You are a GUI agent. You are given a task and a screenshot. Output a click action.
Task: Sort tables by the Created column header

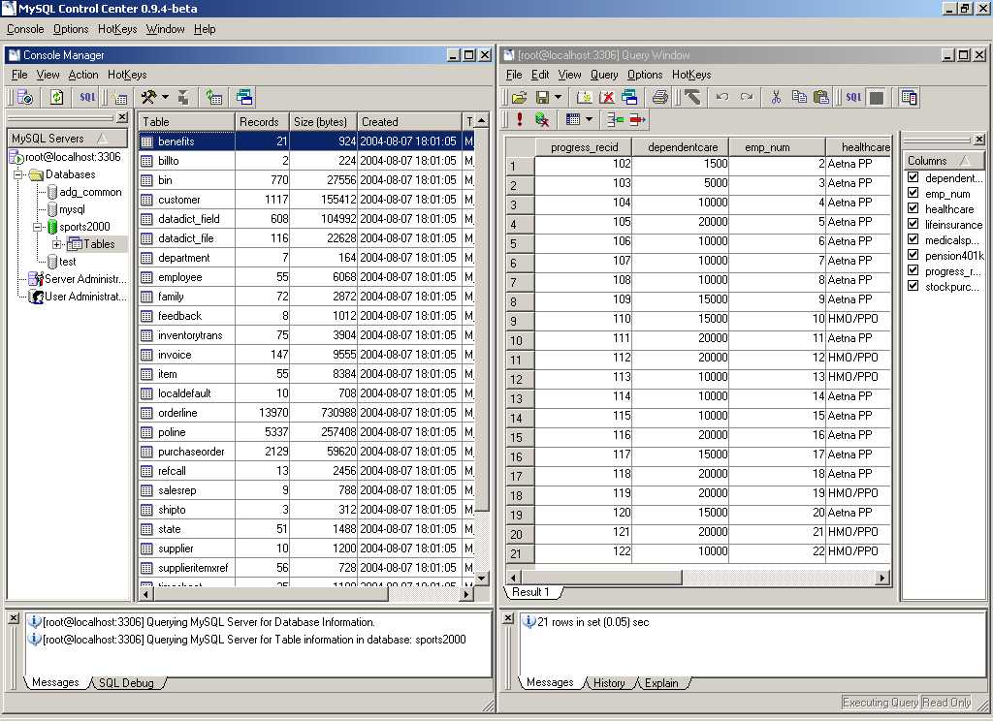(x=410, y=121)
